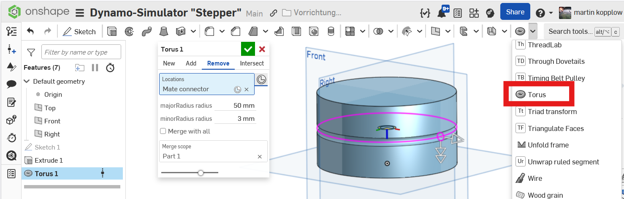Select the Rib tool
This screenshot has width=624, height=199.
click(x=279, y=31)
